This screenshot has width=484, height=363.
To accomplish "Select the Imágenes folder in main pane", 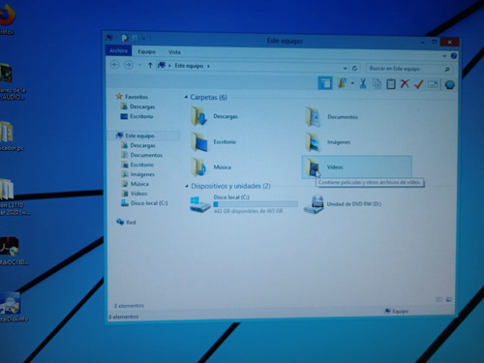I will tap(328, 142).
